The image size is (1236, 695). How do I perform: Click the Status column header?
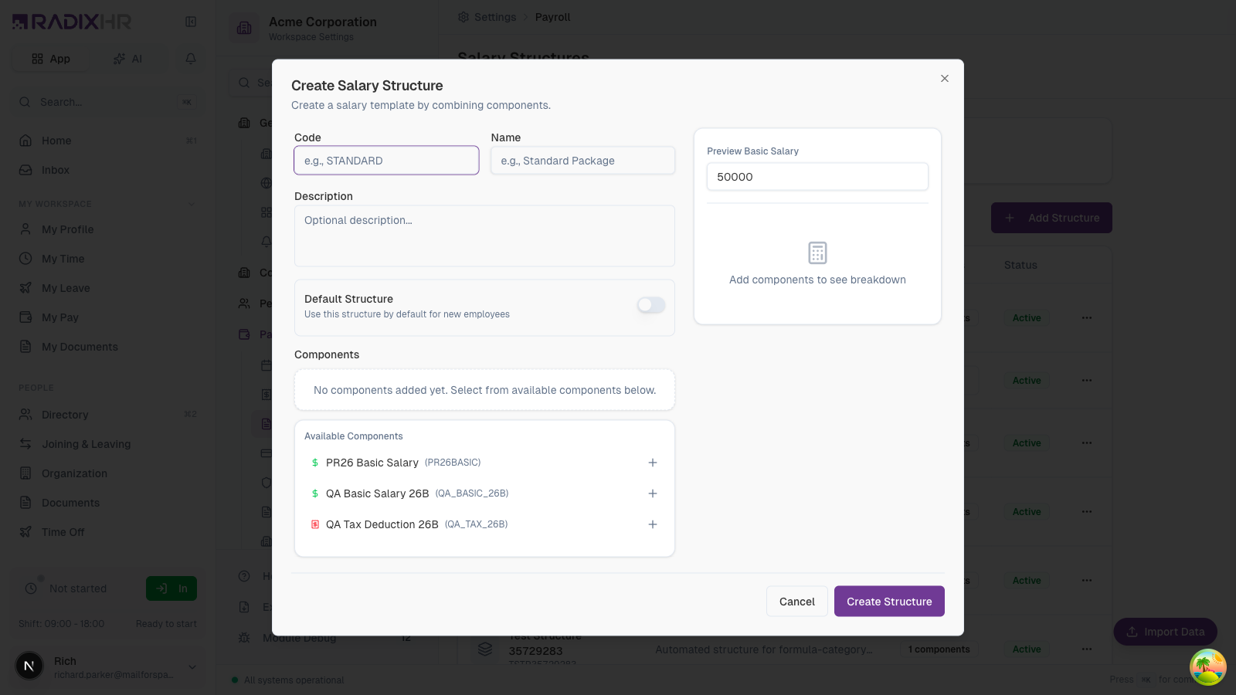(x=1020, y=265)
